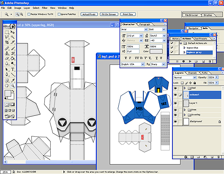This screenshot has width=224, height=174.
Task: Select the Hand tool
Action: (7, 85)
